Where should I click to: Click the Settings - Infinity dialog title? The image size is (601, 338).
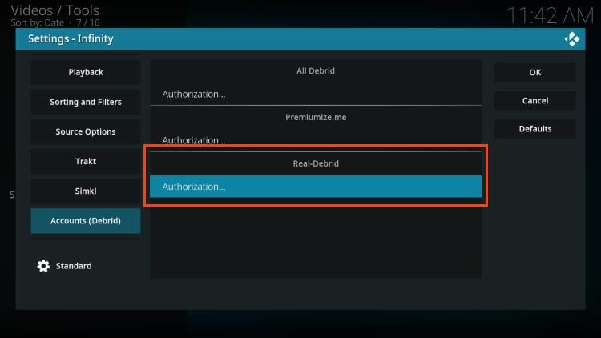[71, 38]
